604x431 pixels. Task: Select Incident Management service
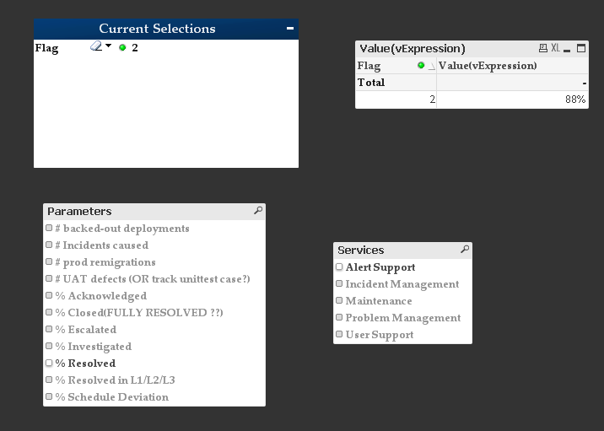[x=402, y=284]
